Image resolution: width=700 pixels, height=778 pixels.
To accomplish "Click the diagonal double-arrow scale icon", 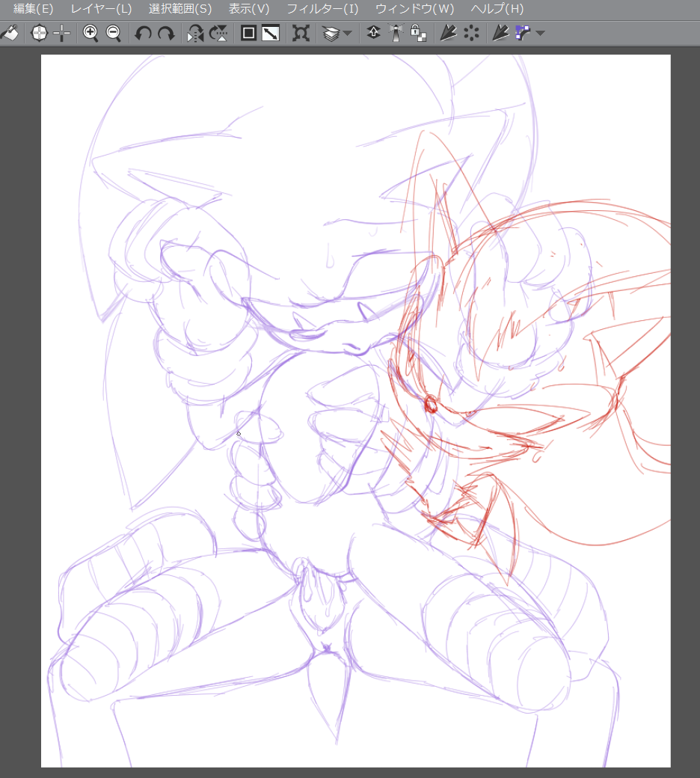I will tap(271, 33).
